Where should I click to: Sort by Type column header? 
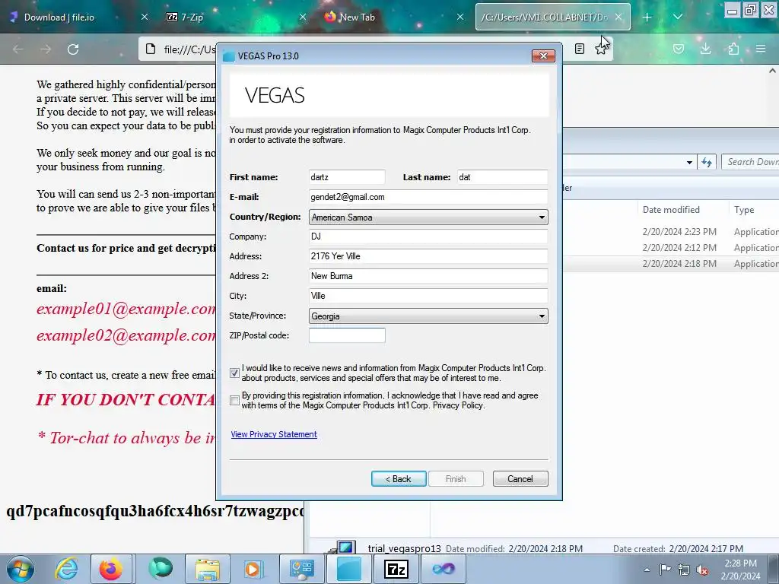(x=744, y=210)
